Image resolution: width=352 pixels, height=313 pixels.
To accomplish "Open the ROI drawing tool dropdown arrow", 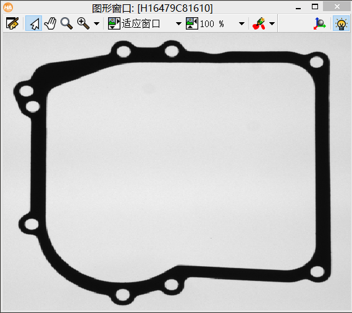I will point(272,23).
